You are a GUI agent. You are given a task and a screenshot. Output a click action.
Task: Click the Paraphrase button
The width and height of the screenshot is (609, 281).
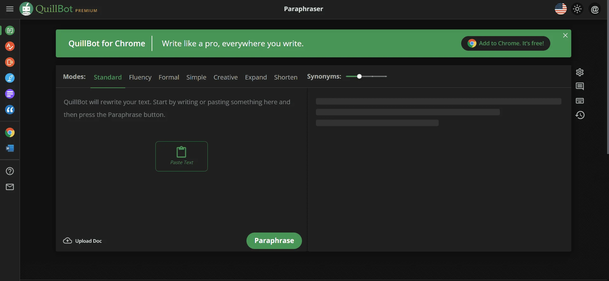coord(274,241)
